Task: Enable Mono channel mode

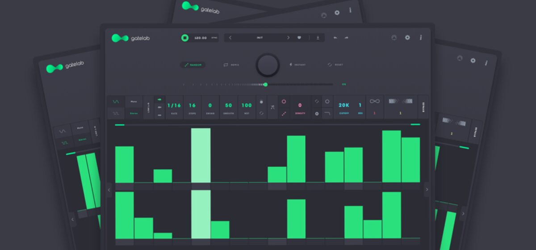Action: click(x=134, y=101)
